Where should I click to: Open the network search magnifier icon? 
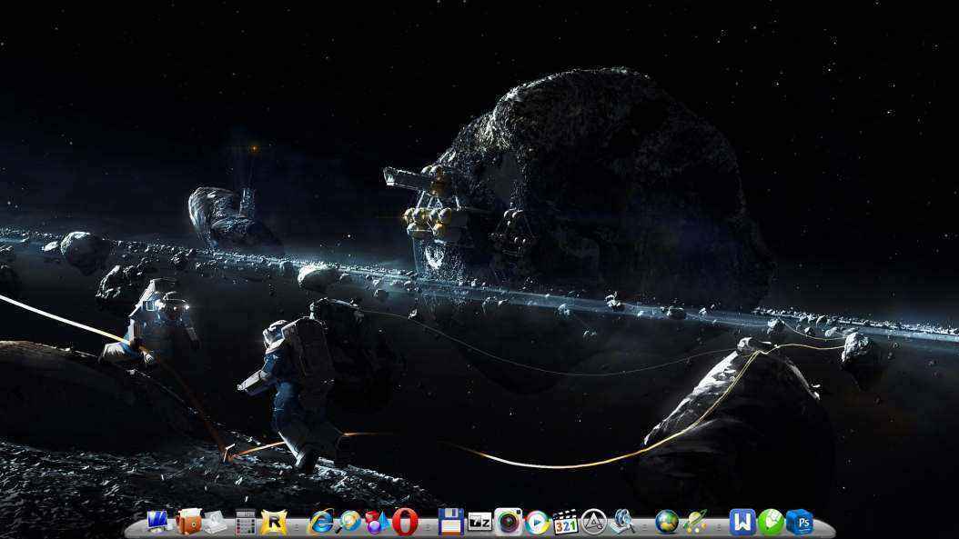(x=622, y=522)
